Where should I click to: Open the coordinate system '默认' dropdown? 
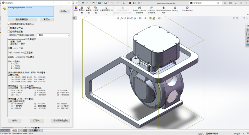pyautogui.click(x=53, y=35)
